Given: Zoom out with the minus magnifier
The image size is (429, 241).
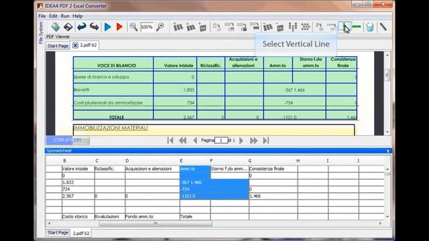Looking at the screenshot, I should tap(133, 27).
